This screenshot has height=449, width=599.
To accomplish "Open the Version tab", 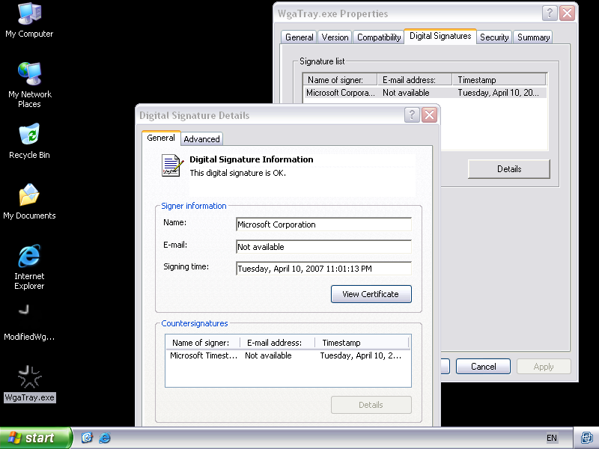I will 335,37.
